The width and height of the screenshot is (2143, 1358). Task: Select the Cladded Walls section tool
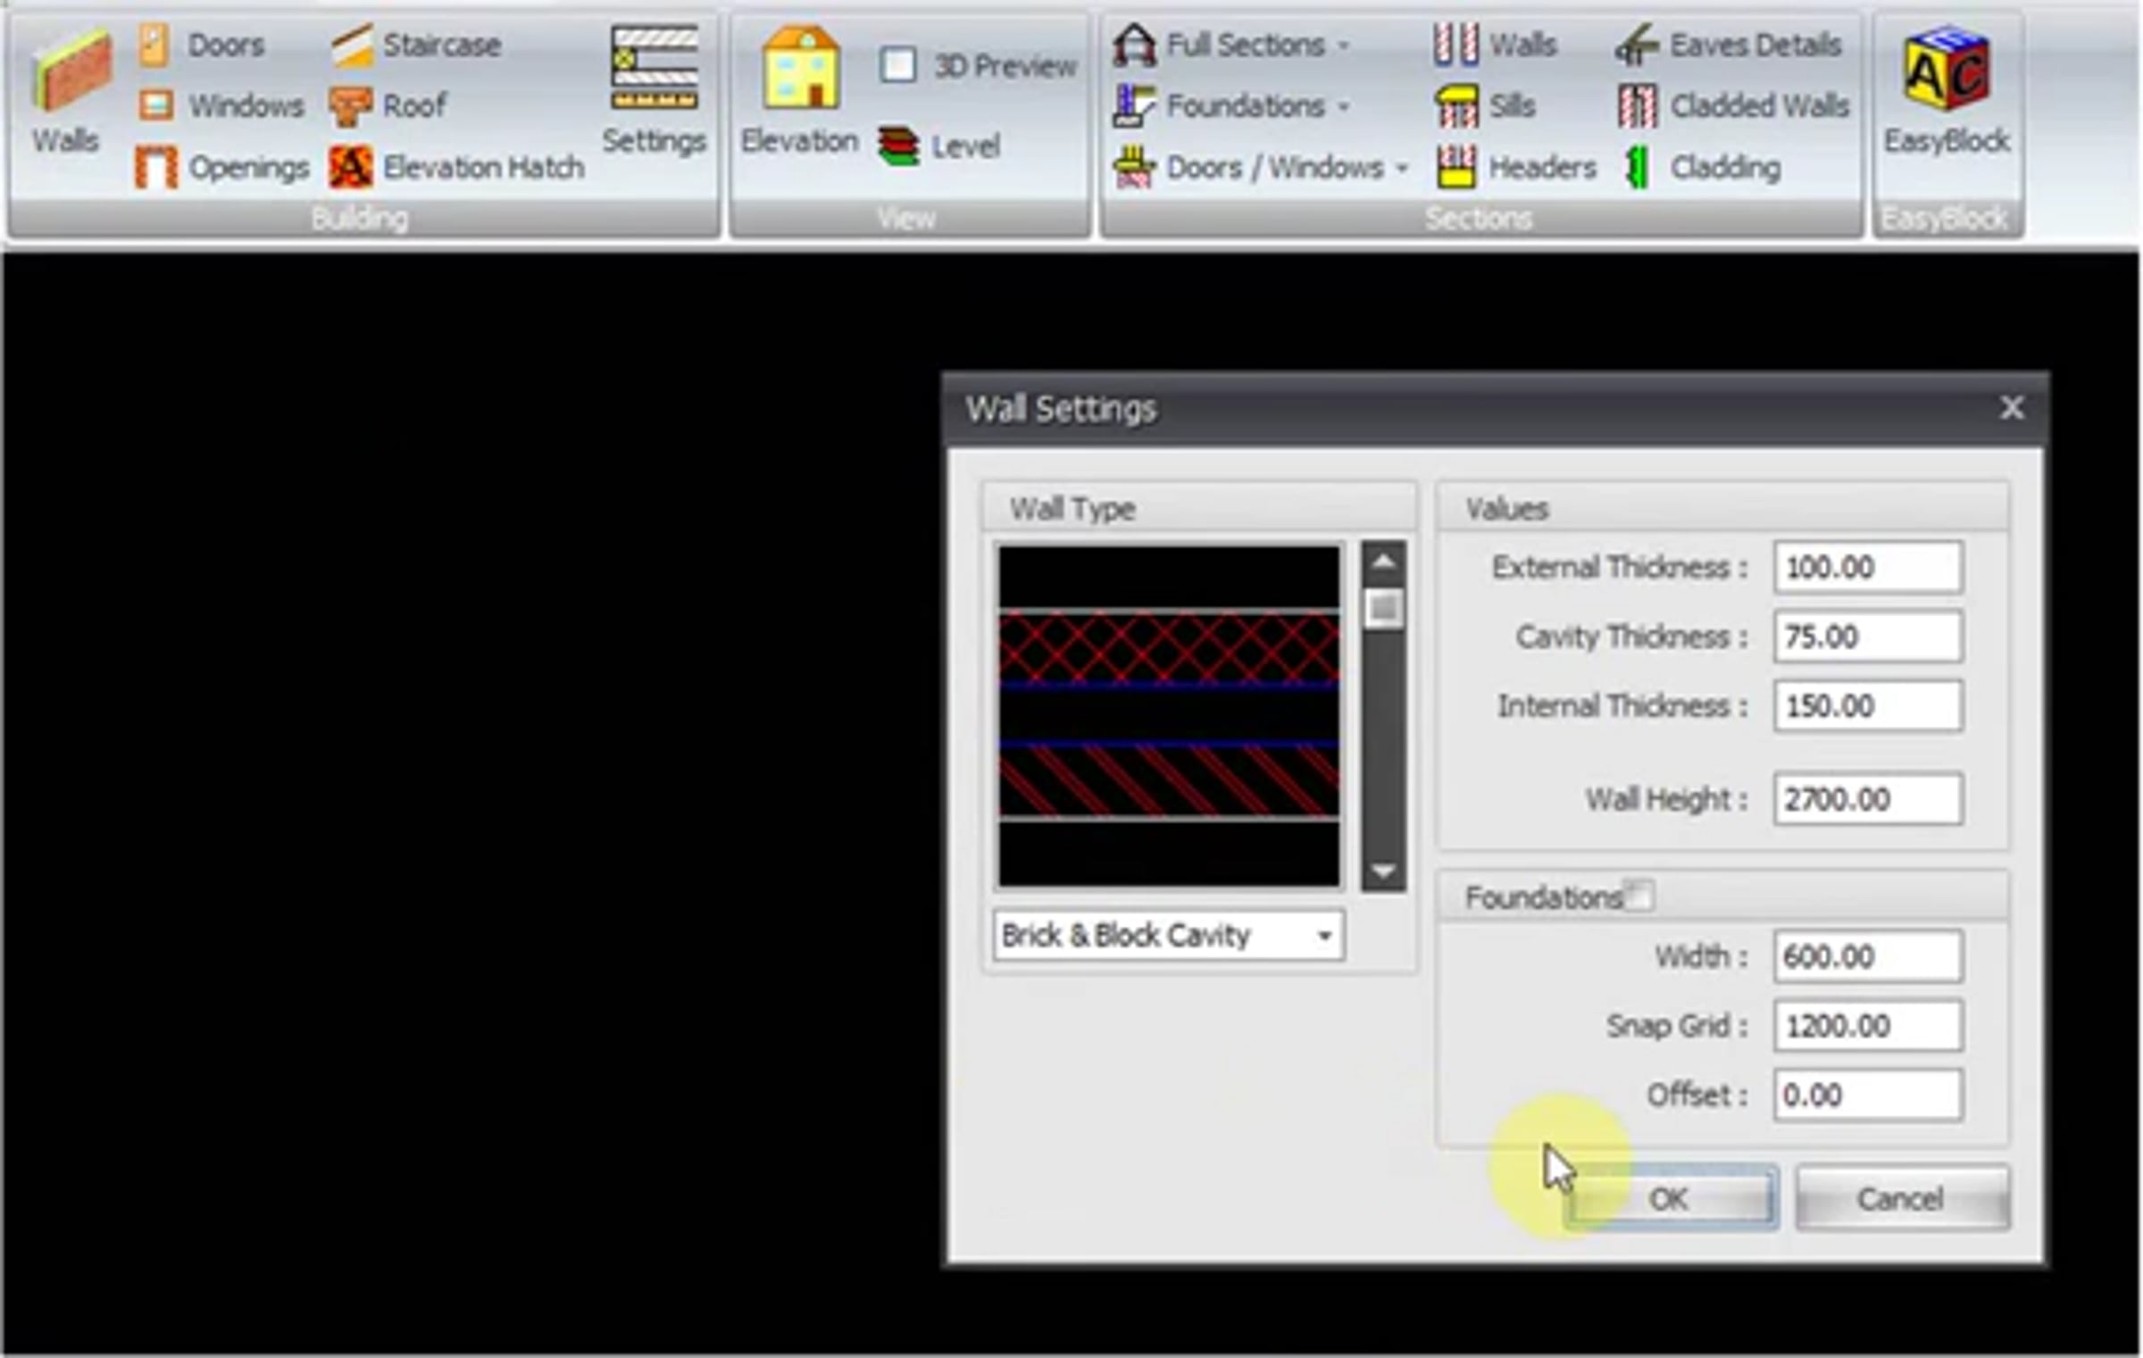tap(1732, 106)
